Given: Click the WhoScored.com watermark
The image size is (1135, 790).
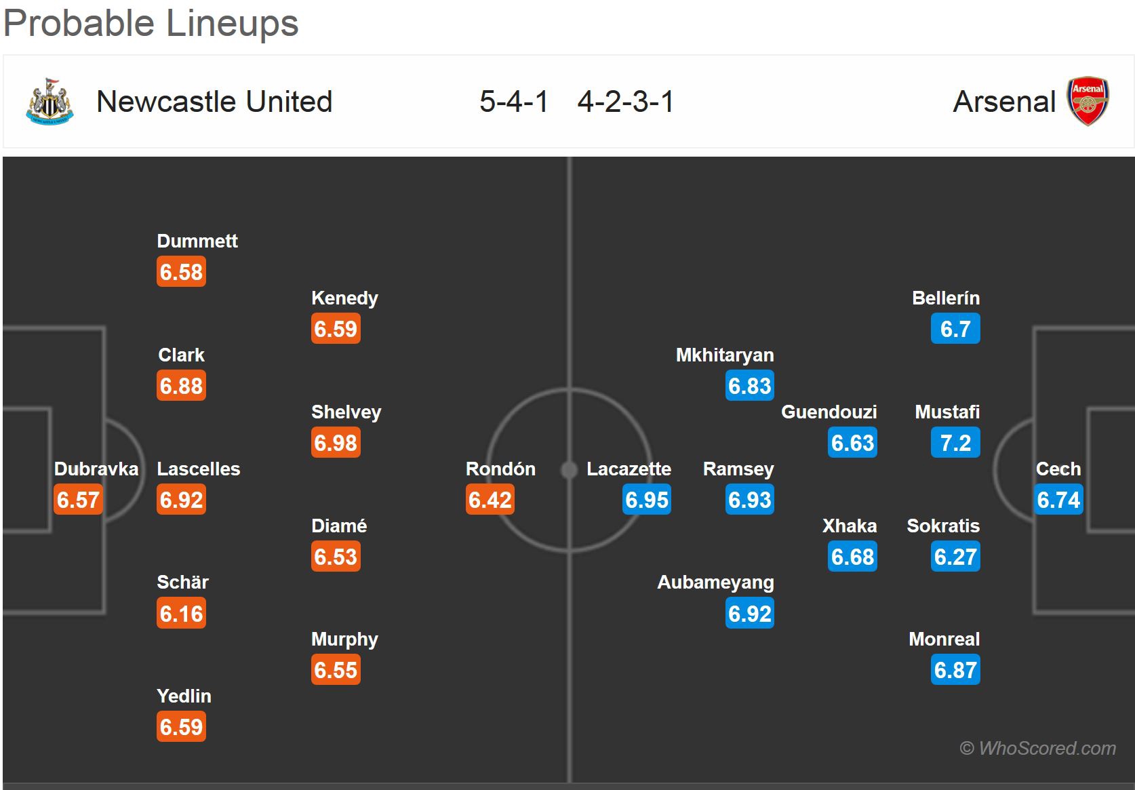Looking at the screenshot, I should (1037, 748).
